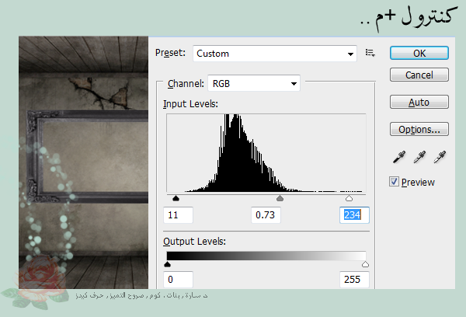
Task: Click the output white slider handle
Action: pos(365,264)
